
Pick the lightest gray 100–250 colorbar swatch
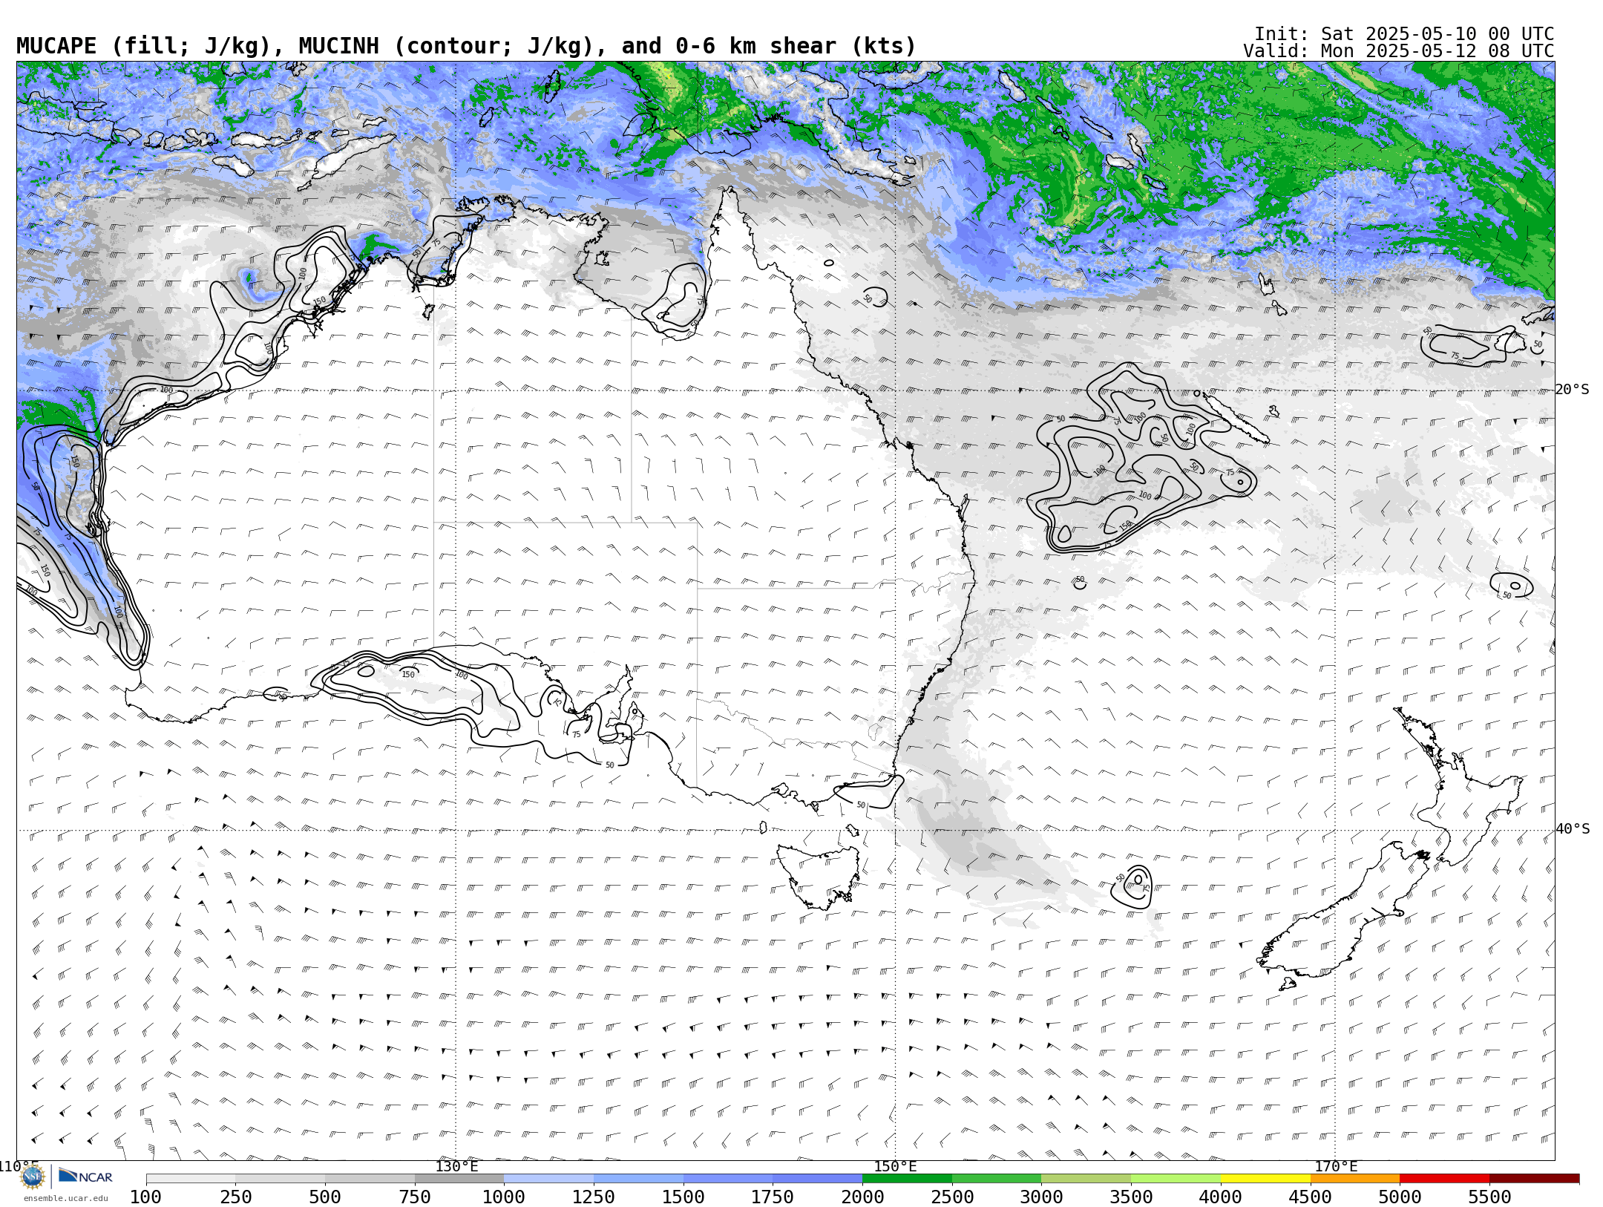coord(191,1179)
